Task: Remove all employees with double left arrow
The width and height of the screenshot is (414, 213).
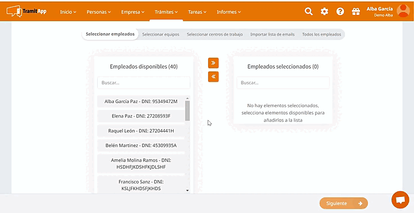Action: [x=213, y=77]
